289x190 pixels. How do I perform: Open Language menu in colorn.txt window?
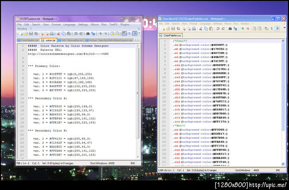point(69,24)
